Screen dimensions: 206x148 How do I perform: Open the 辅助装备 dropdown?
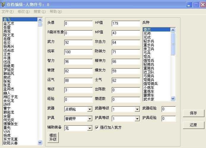click(x=90, y=128)
